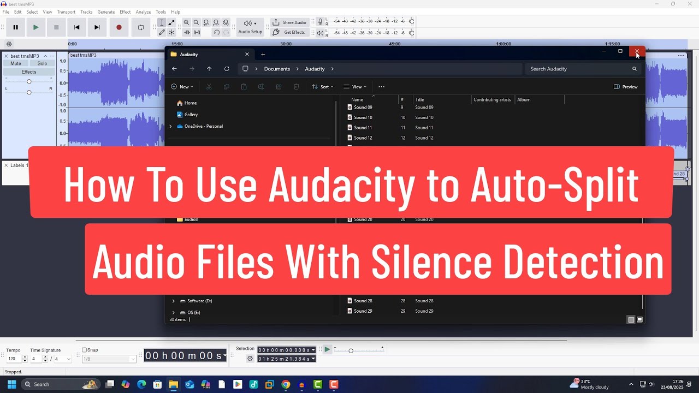Open Effects for the best tmsMP3 track
The image size is (699, 393).
click(29, 72)
